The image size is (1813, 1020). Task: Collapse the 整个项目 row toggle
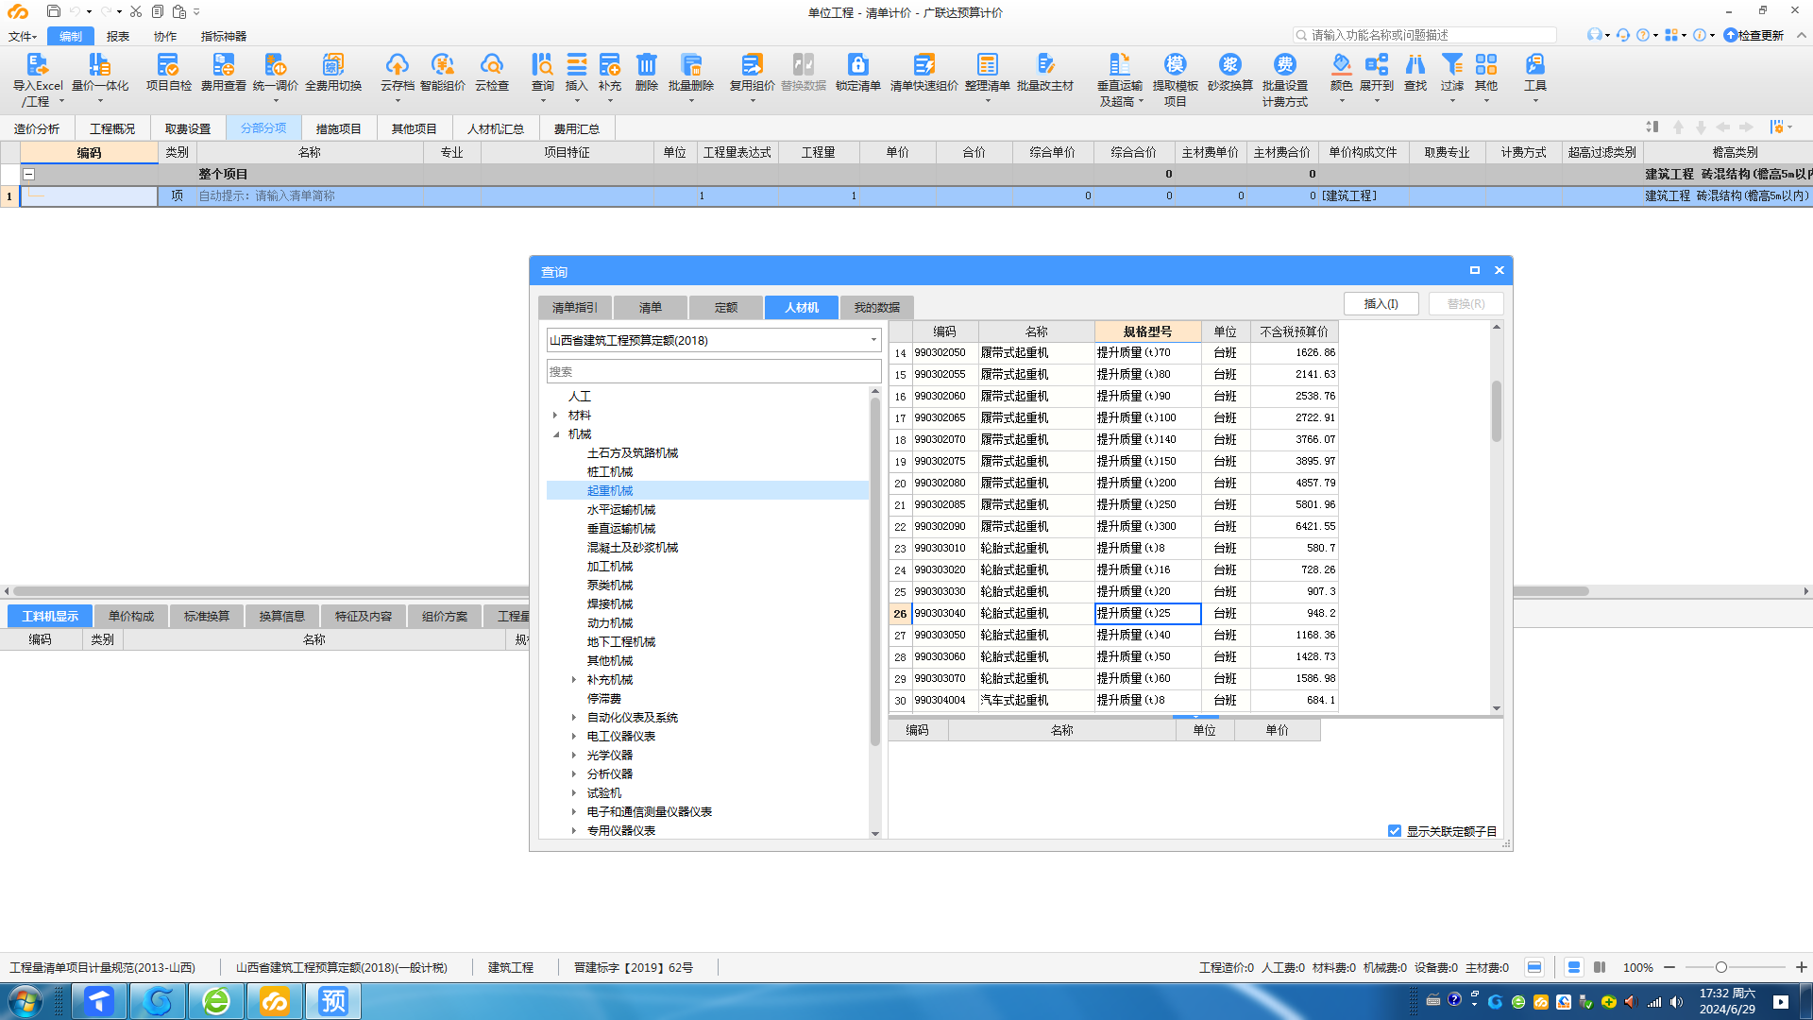click(x=29, y=175)
